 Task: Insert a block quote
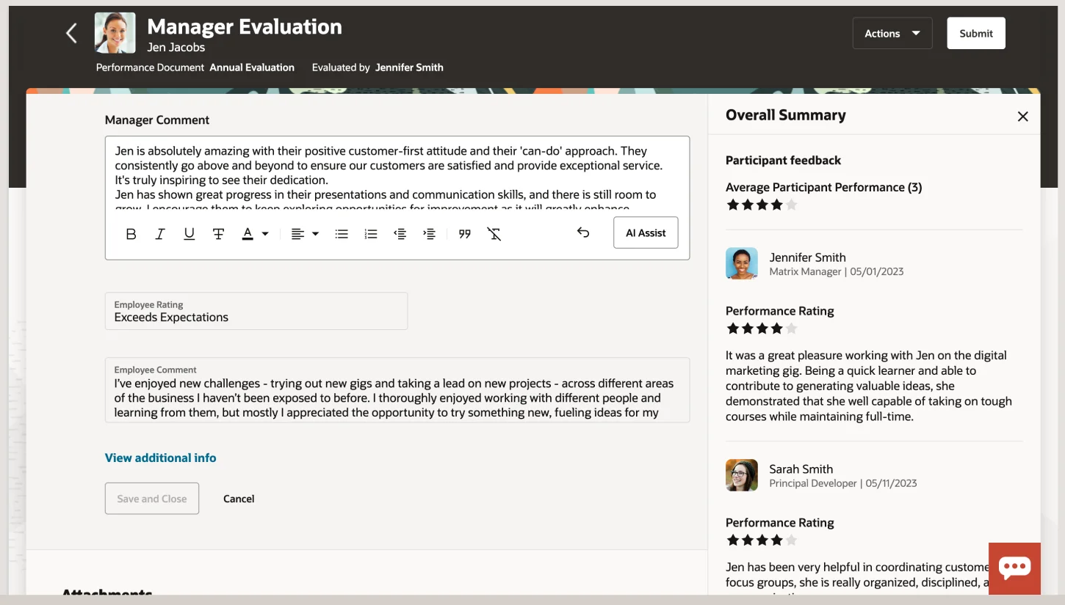(x=464, y=234)
